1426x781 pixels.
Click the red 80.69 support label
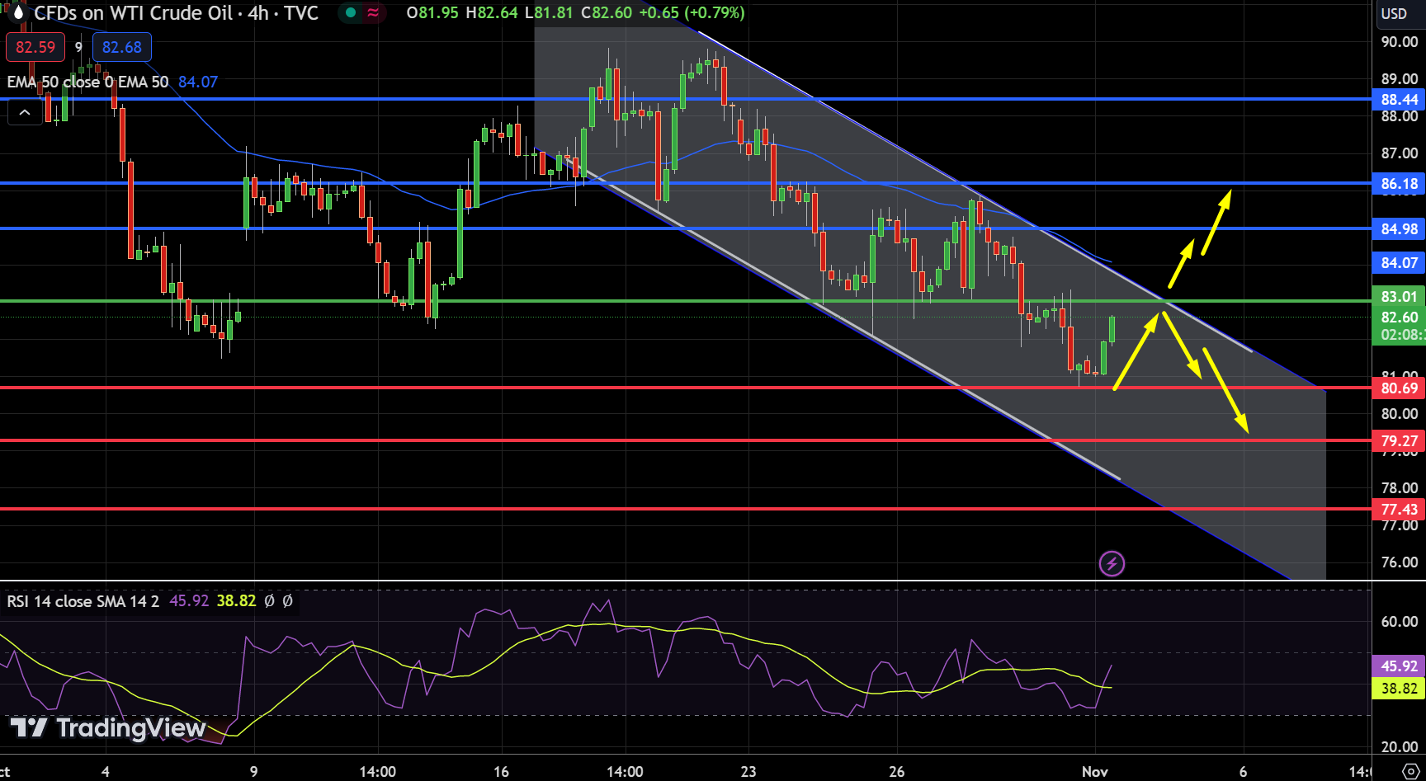[1399, 388]
